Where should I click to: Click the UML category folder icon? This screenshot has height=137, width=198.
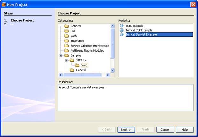click(66, 31)
